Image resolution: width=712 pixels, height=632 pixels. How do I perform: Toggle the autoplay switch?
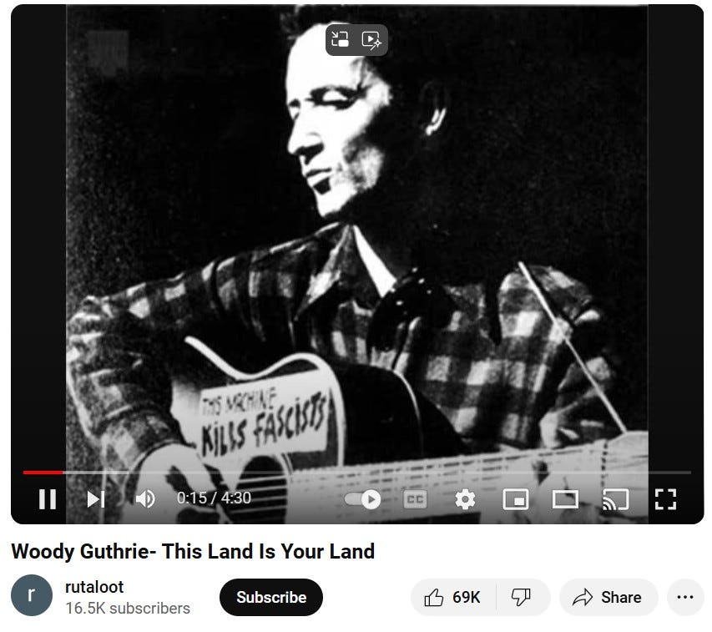point(363,499)
